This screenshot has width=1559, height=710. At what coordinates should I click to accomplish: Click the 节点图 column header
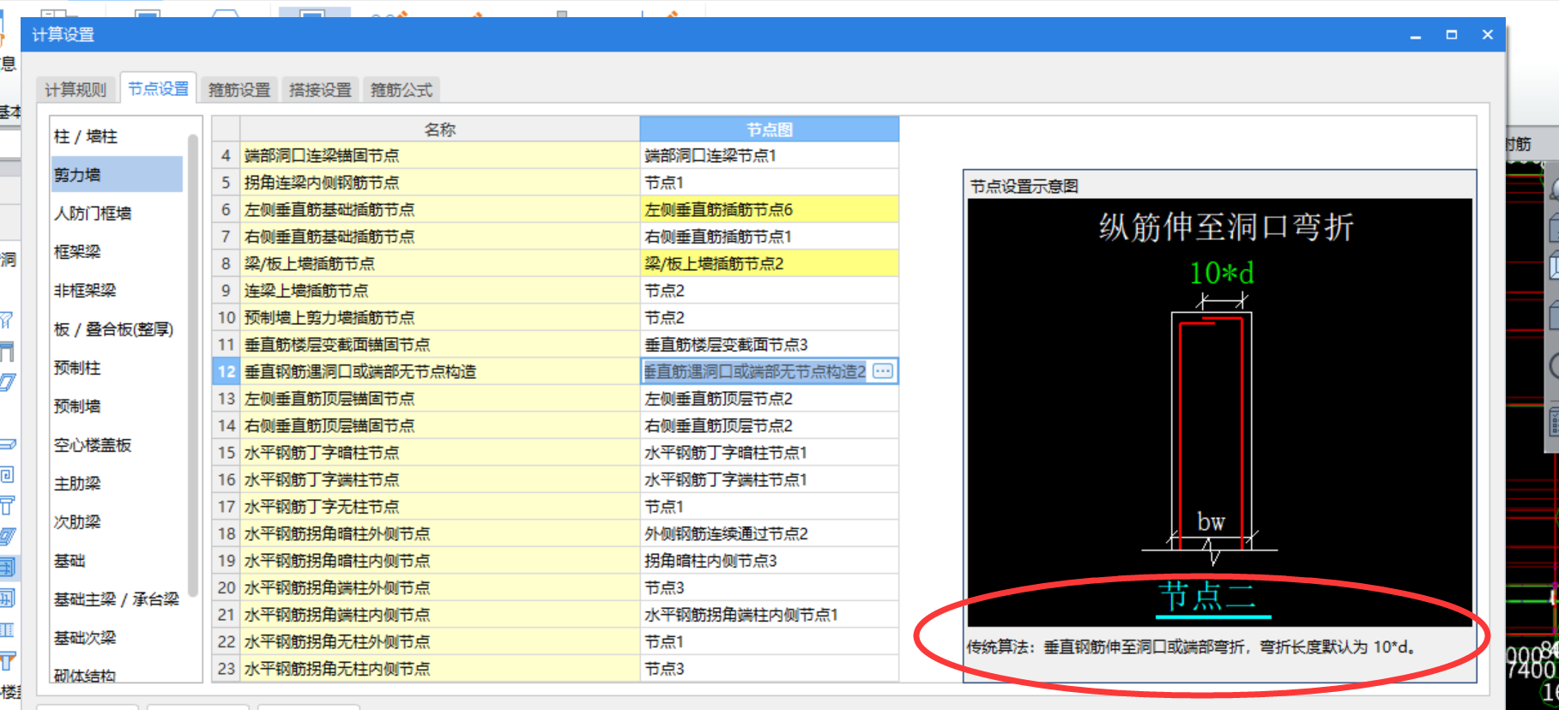coord(769,129)
